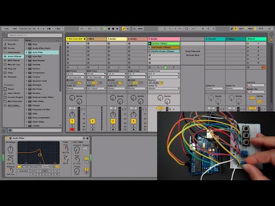This screenshot has height=206, width=275.
Task: Adjust the LFO Amount knob
Action: [x=77, y=149]
